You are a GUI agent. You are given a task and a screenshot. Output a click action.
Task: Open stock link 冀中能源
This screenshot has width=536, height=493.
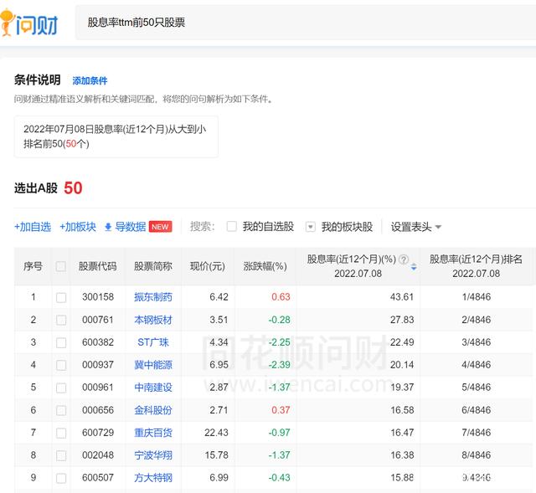point(153,365)
